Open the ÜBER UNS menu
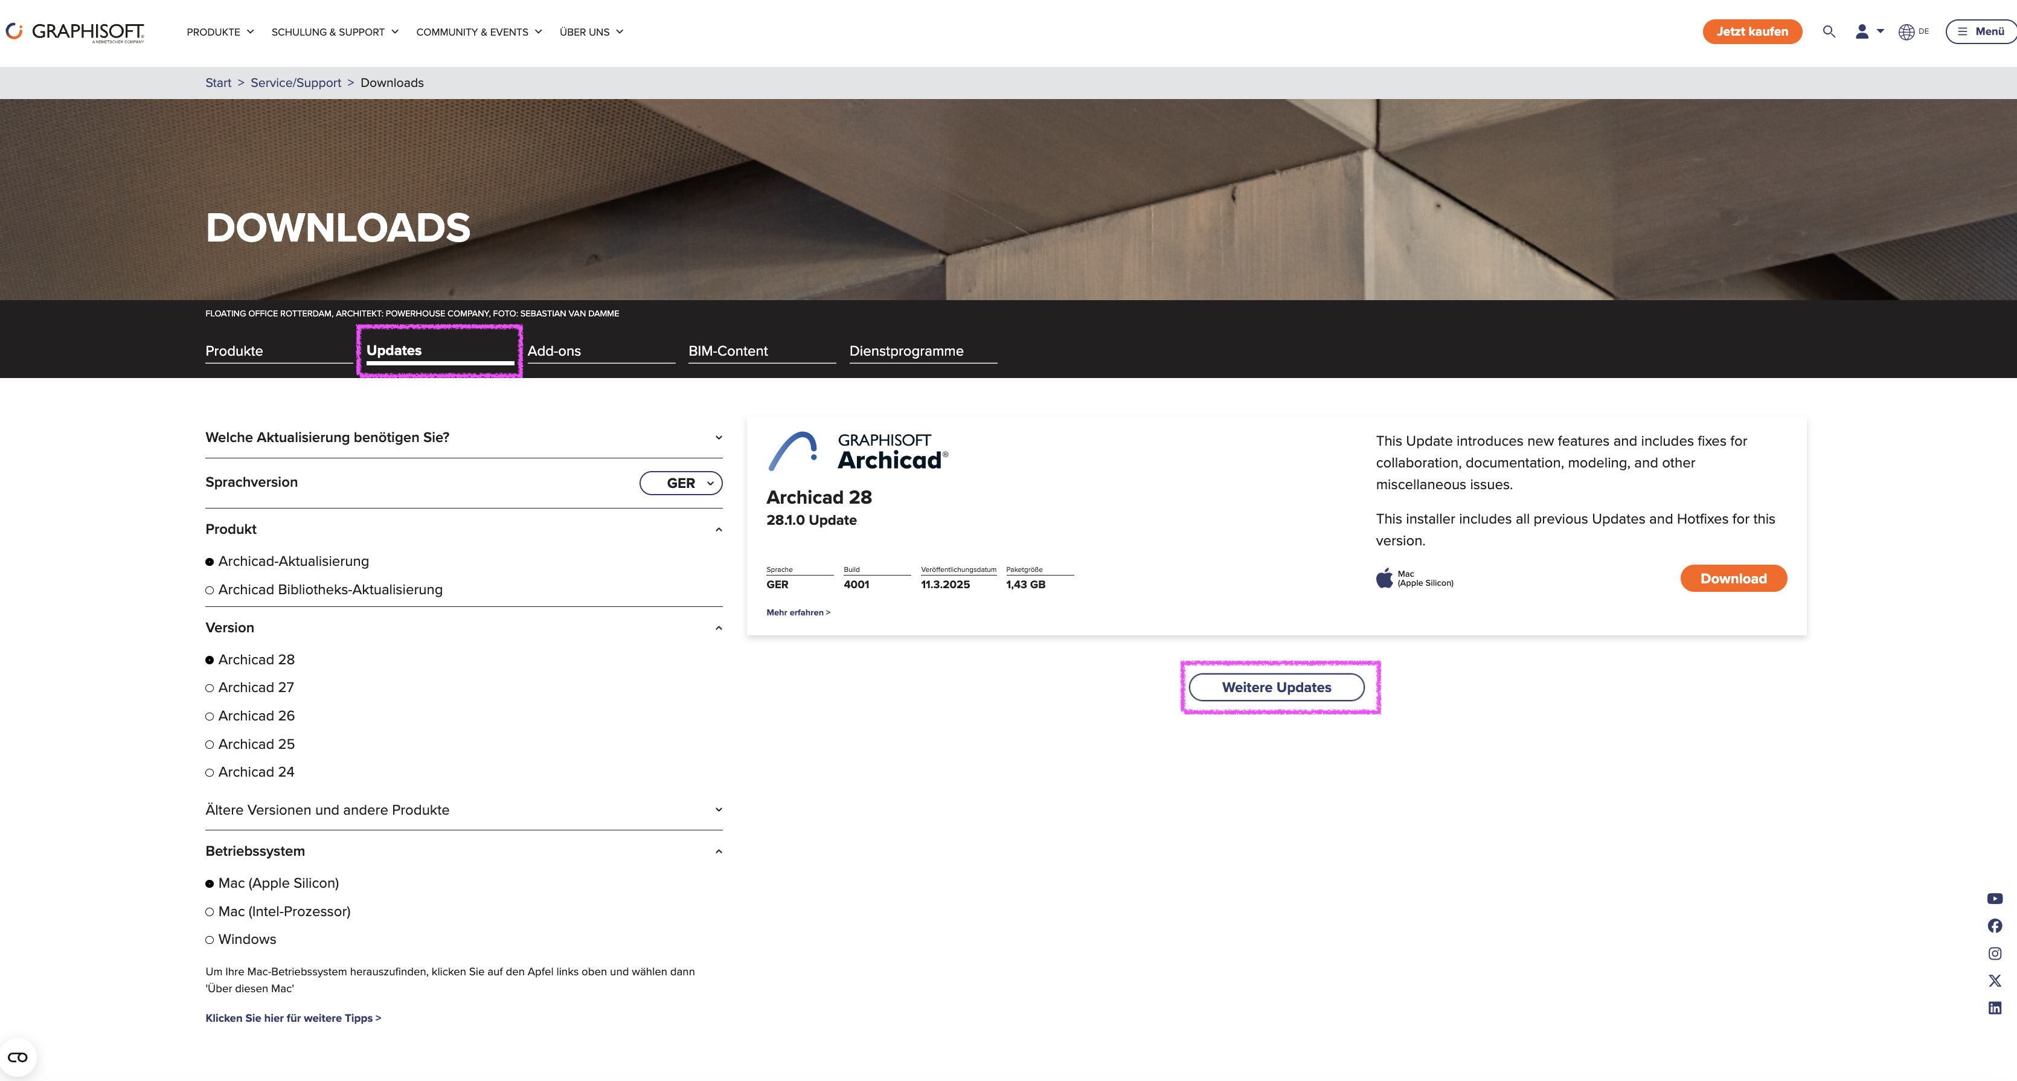The image size is (2017, 1081). (591, 32)
